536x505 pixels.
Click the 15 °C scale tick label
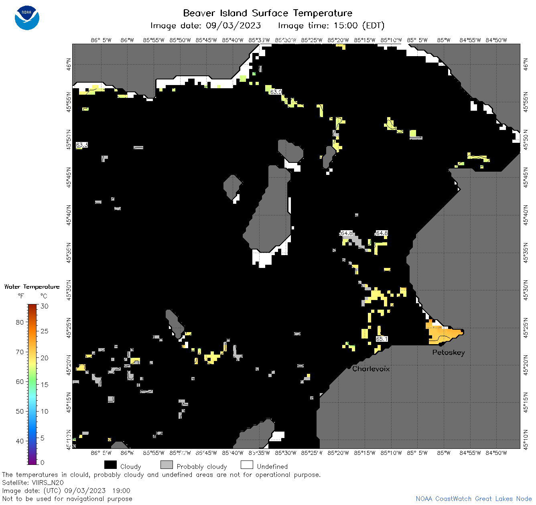pyautogui.click(x=45, y=384)
